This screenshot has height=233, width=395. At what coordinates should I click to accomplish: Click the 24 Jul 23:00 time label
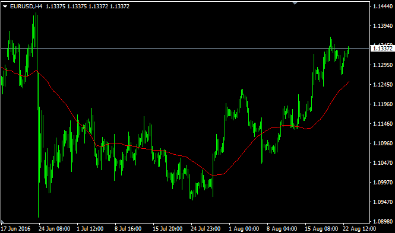(x=206, y=229)
